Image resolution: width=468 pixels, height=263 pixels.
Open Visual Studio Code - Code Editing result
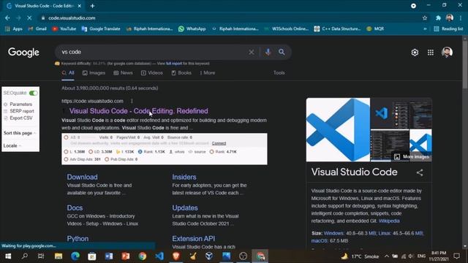[139, 111]
